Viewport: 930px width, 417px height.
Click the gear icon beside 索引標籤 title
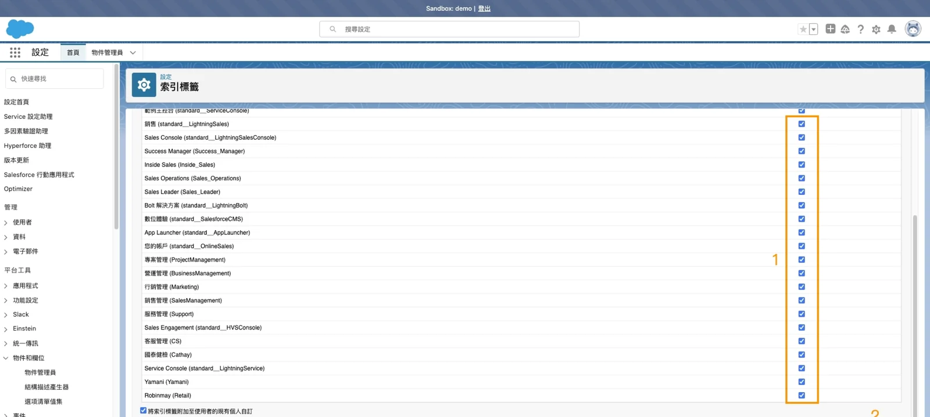coord(144,85)
